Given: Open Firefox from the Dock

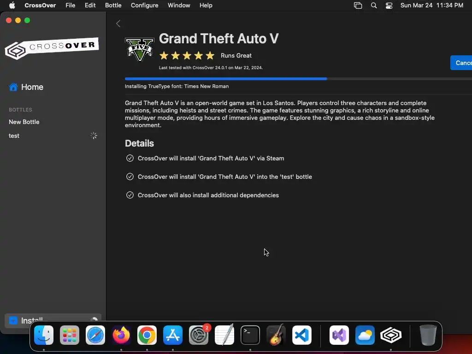Looking at the screenshot, I should coord(121,335).
